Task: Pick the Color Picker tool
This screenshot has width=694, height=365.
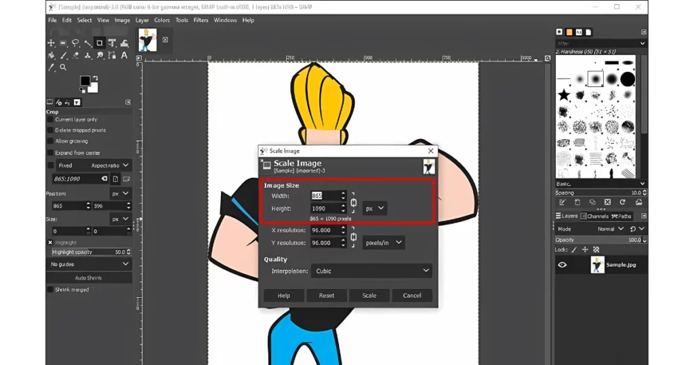Action: click(x=52, y=67)
